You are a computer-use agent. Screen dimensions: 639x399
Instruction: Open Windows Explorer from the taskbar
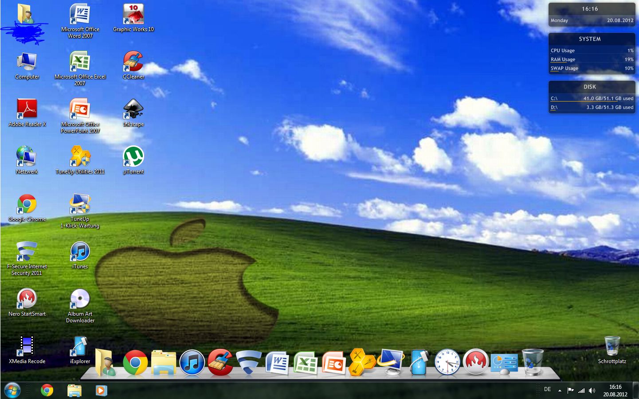pos(74,390)
